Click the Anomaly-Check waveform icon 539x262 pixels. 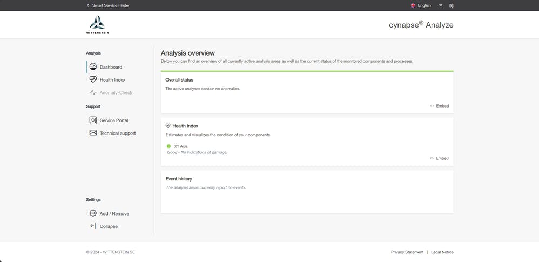click(93, 92)
